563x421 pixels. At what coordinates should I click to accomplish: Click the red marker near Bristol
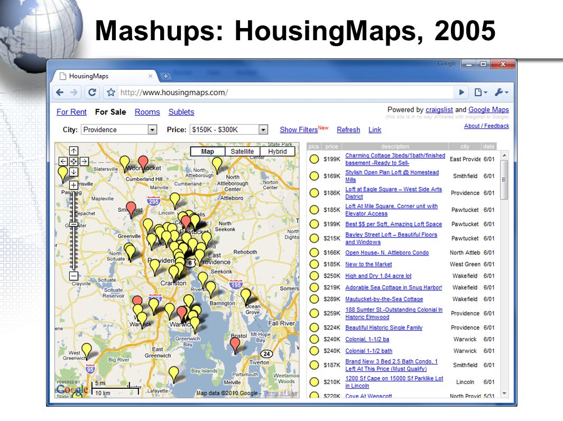235,345
